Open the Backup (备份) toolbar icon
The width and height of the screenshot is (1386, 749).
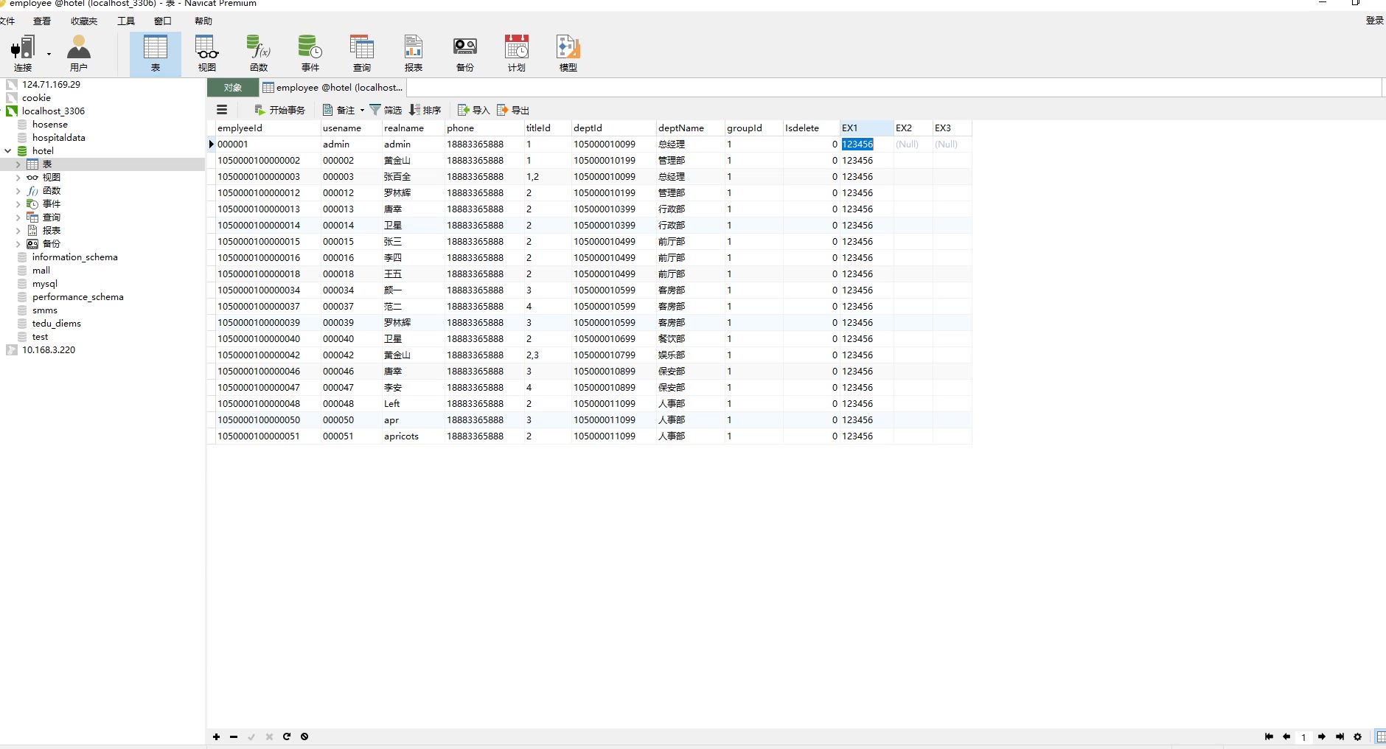[x=464, y=49]
